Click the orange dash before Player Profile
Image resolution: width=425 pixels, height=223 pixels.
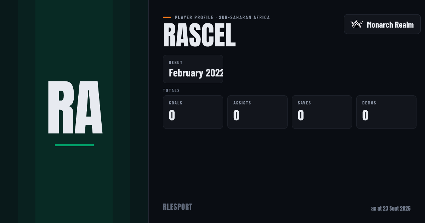(x=167, y=17)
